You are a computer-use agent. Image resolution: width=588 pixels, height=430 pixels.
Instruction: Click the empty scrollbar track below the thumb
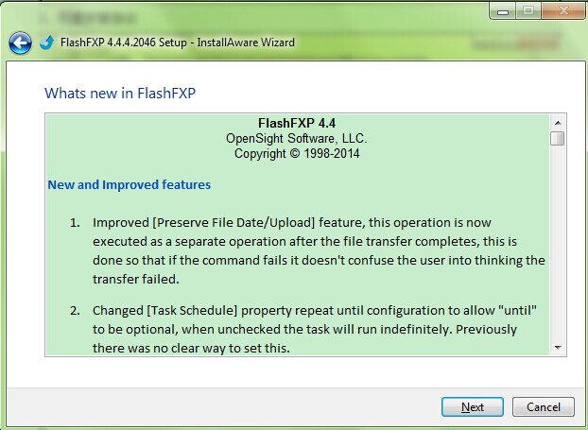[x=558, y=246]
